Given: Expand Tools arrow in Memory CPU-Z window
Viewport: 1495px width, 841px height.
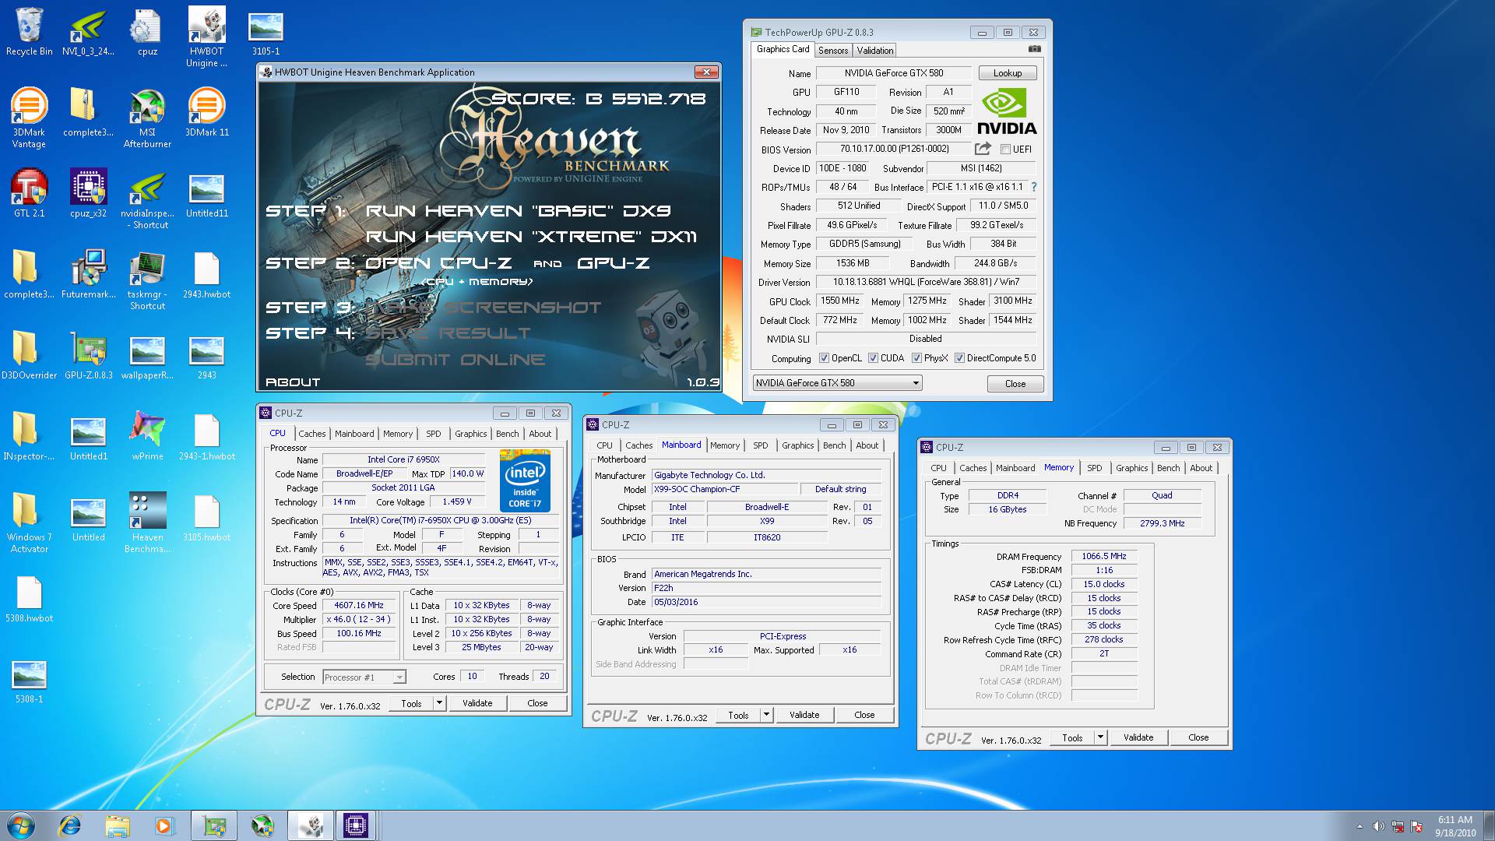Looking at the screenshot, I should [1100, 737].
